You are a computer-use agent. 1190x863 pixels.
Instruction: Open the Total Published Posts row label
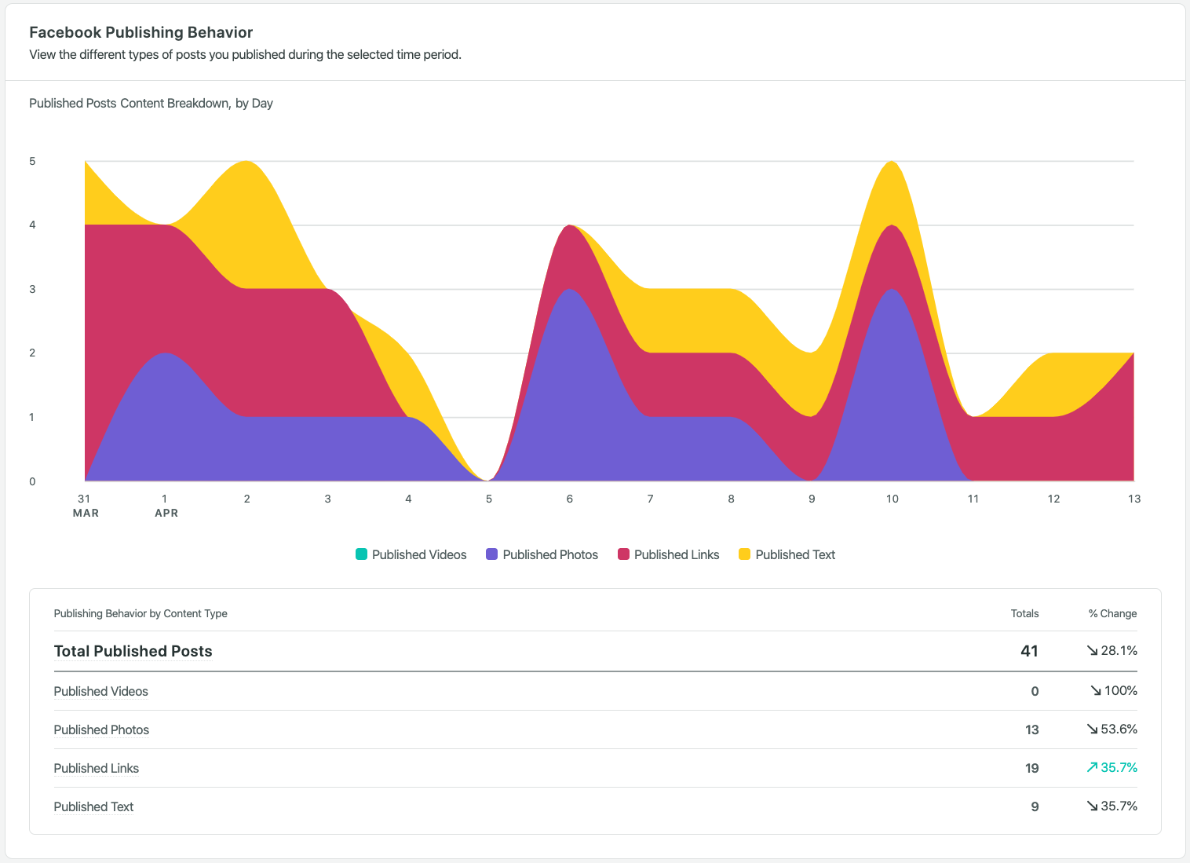tap(133, 651)
